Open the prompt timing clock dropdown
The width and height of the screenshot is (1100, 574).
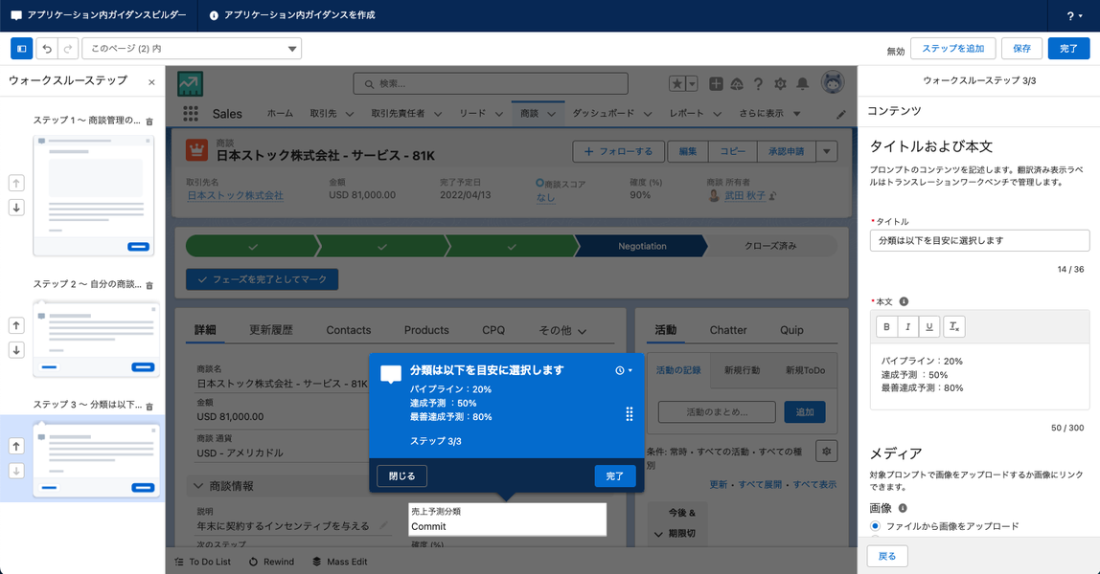[624, 370]
